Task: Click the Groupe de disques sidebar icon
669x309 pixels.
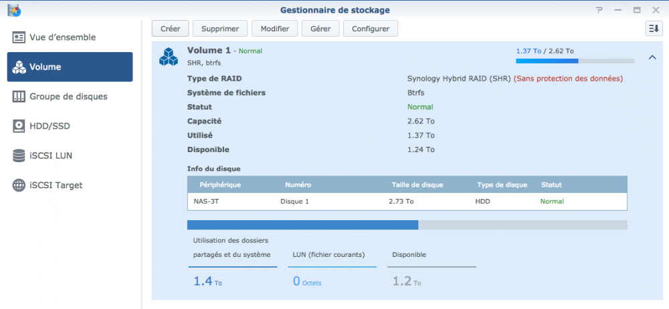Action: [x=19, y=97]
